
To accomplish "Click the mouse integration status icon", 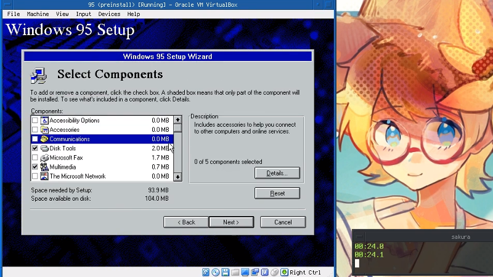I will tap(274, 272).
